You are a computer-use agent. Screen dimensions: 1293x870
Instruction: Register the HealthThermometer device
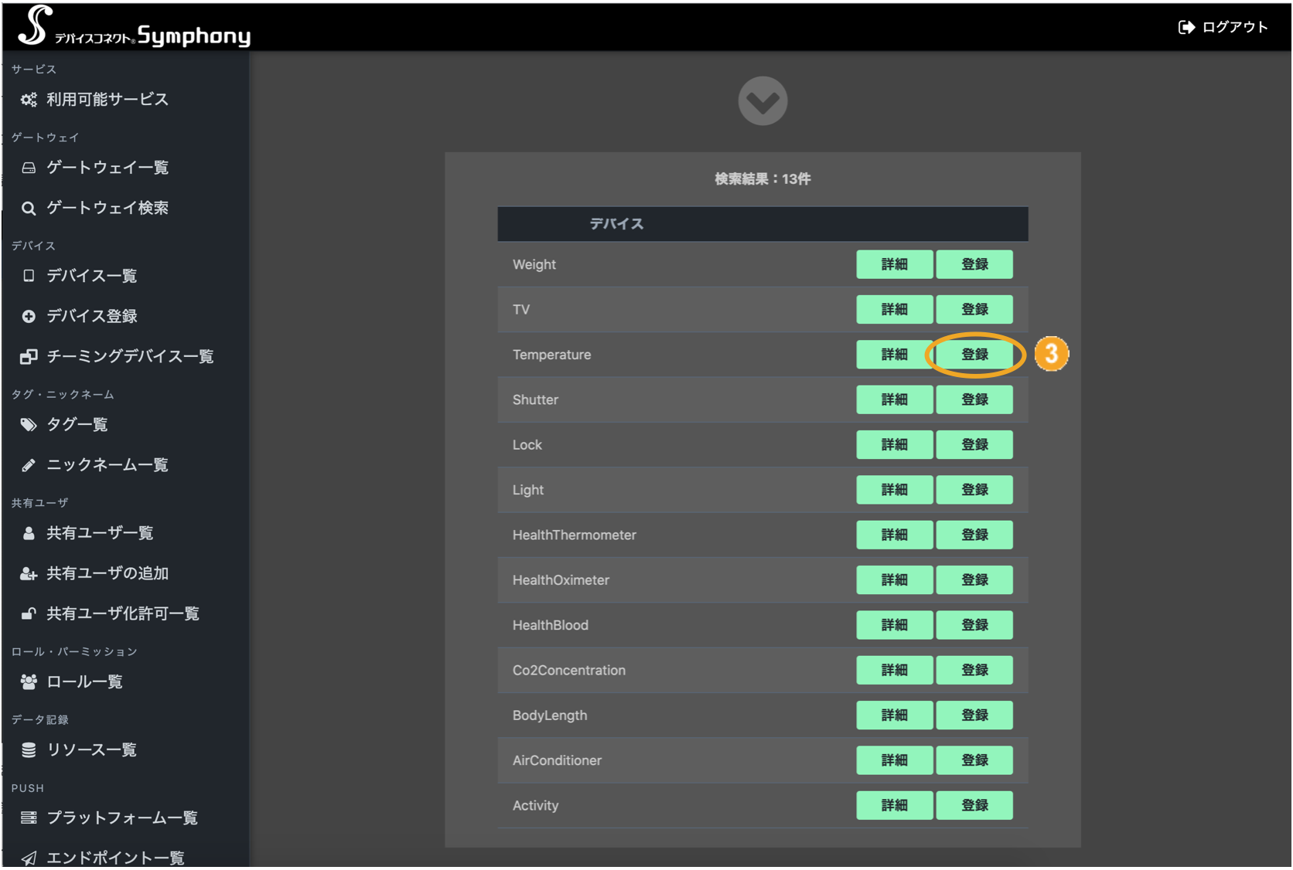click(x=974, y=535)
